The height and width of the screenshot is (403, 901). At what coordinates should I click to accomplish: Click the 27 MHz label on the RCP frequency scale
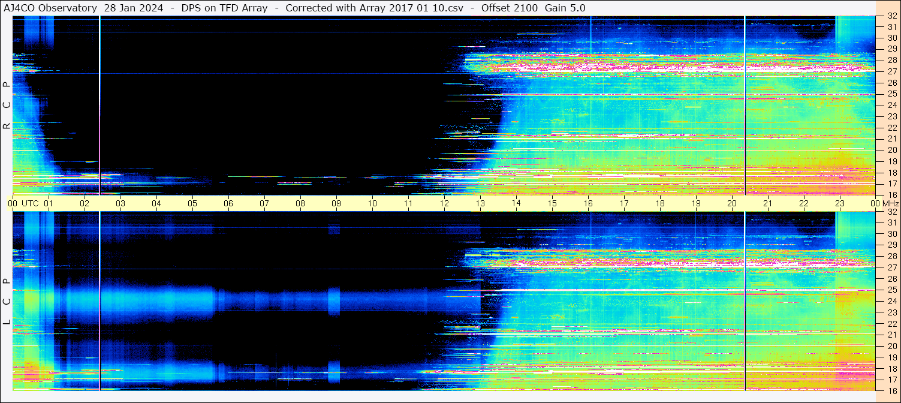(892, 71)
